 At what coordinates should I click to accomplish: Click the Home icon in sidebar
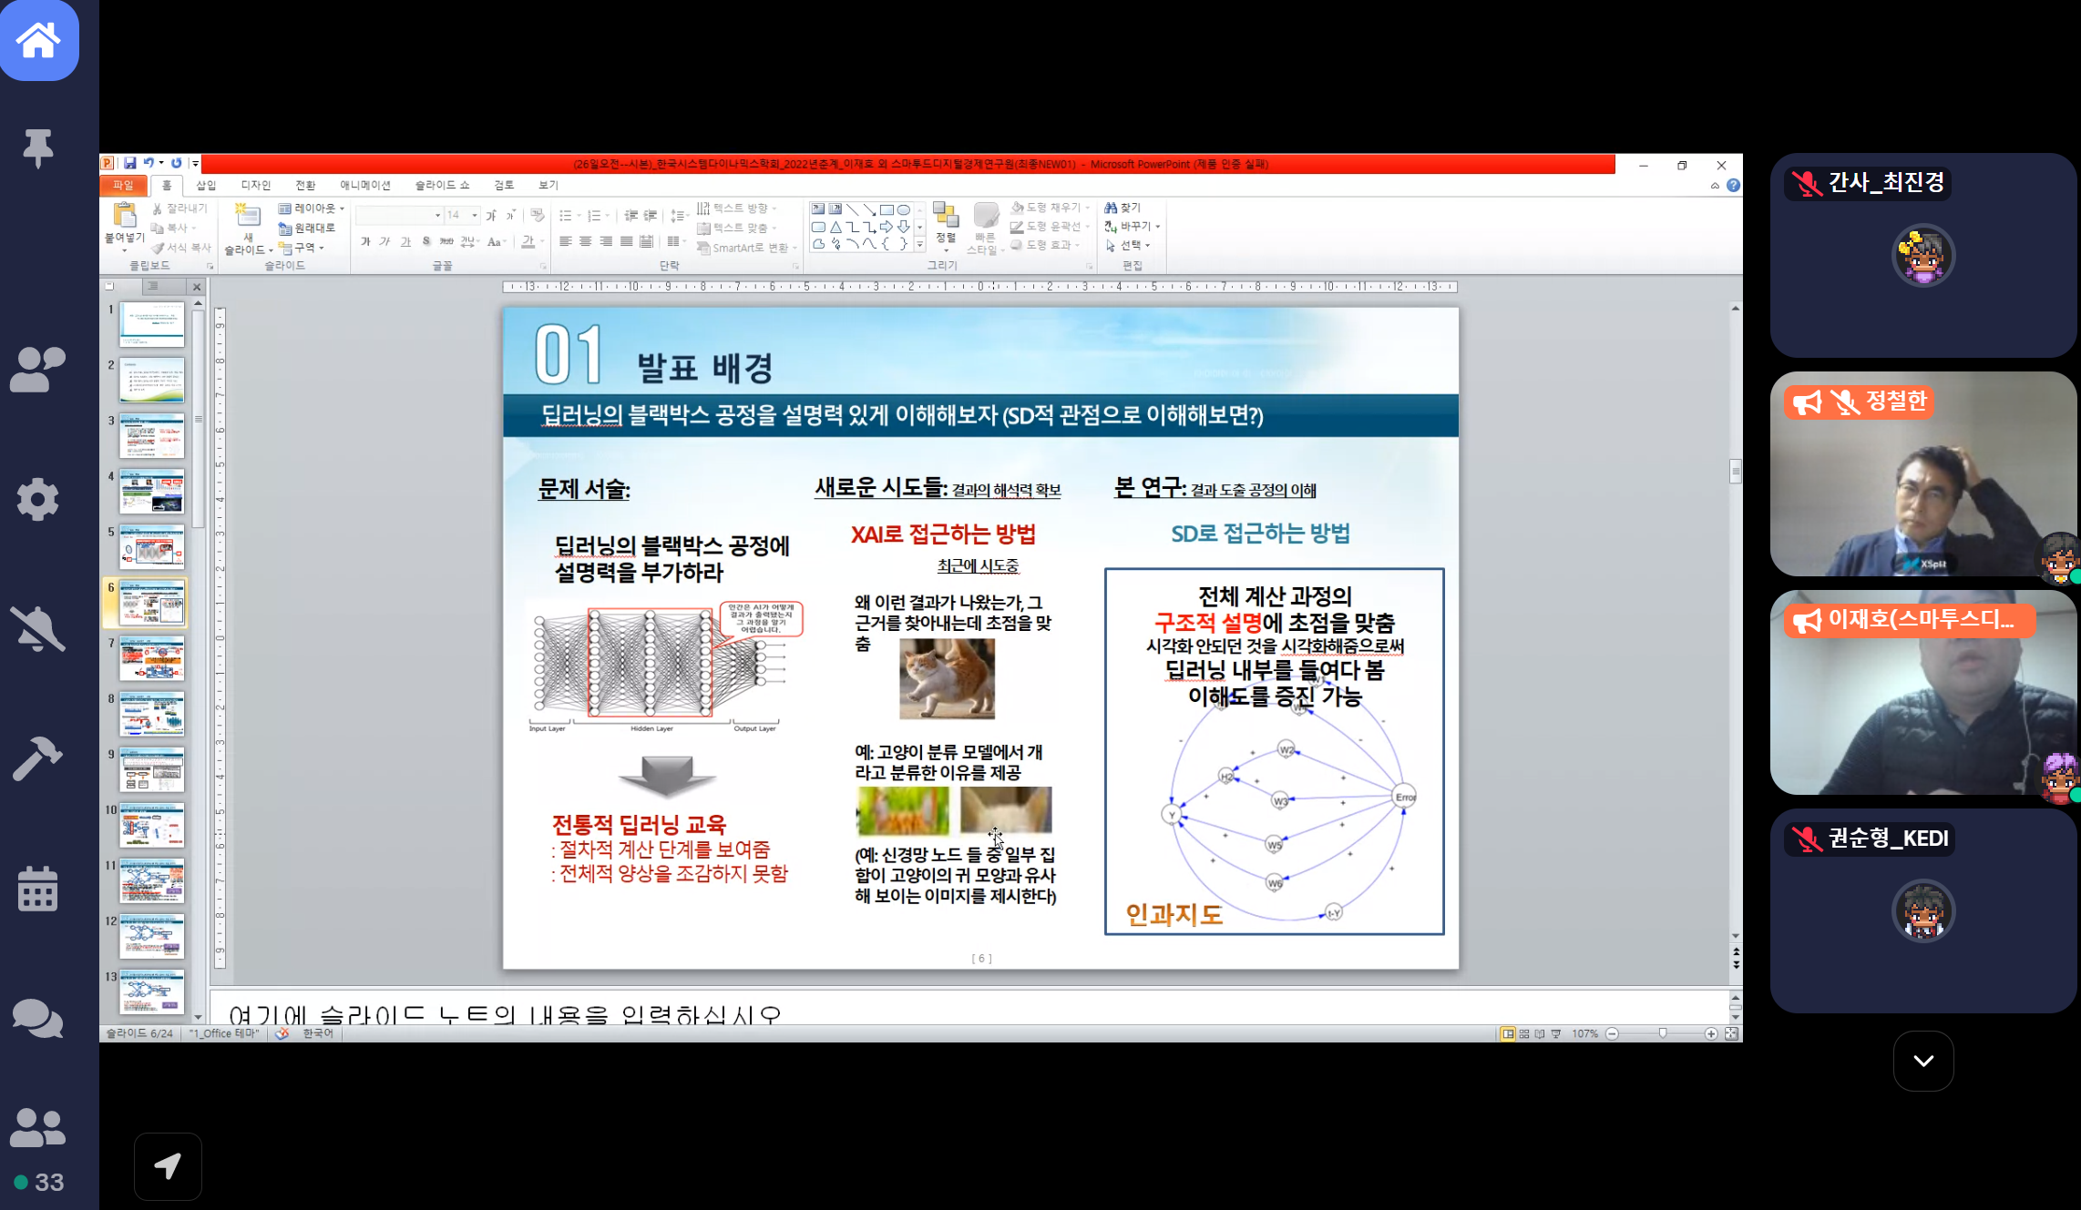[x=38, y=40]
